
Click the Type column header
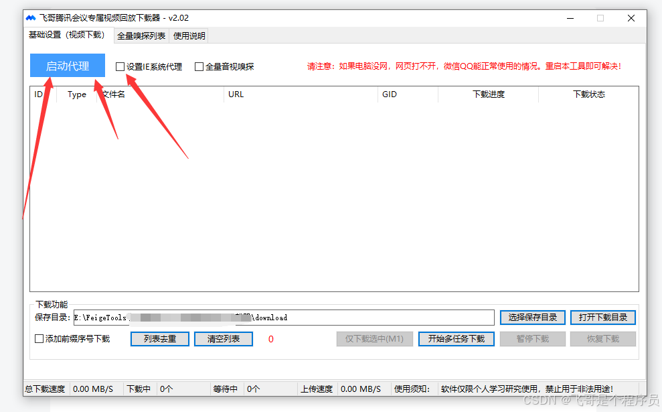77,94
